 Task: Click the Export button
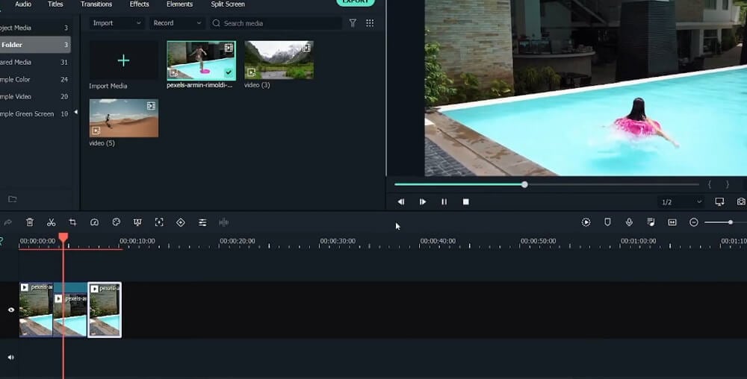click(356, 2)
